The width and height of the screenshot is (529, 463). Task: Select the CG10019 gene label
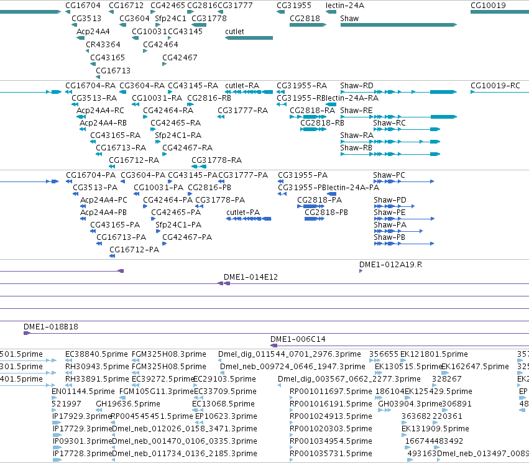pyautogui.click(x=488, y=6)
